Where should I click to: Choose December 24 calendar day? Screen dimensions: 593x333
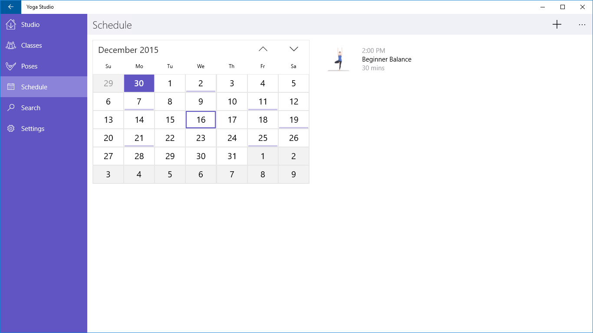pos(232,138)
